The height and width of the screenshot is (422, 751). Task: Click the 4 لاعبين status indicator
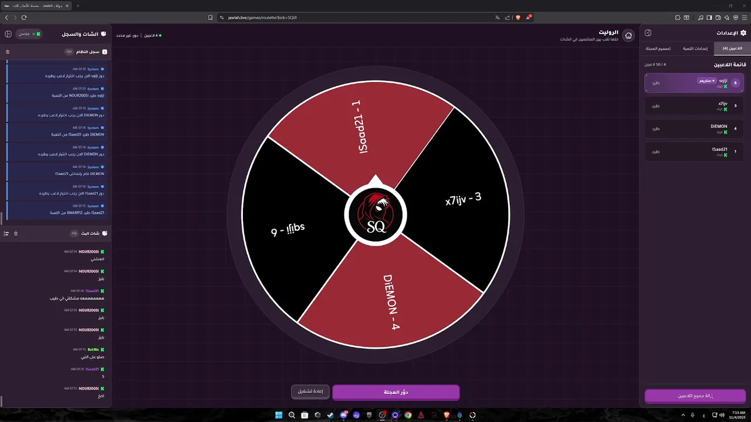[x=152, y=35]
